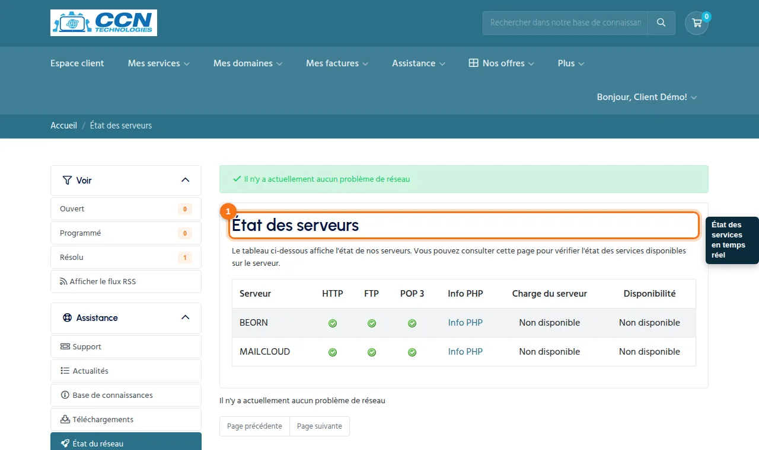Filter by Résolu status
This screenshot has width=759, height=450.
(x=126, y=258)
